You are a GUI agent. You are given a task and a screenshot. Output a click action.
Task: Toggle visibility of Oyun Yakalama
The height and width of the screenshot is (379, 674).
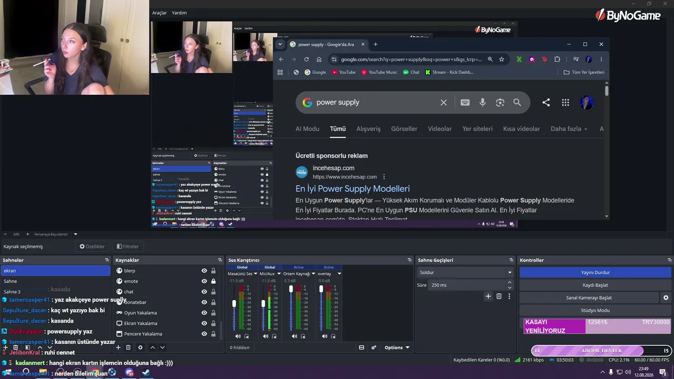(204, 313)
